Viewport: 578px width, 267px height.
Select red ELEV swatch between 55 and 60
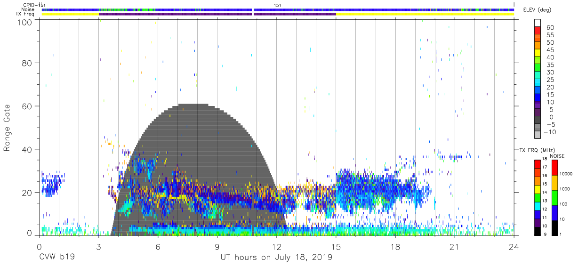coord(538,31)
